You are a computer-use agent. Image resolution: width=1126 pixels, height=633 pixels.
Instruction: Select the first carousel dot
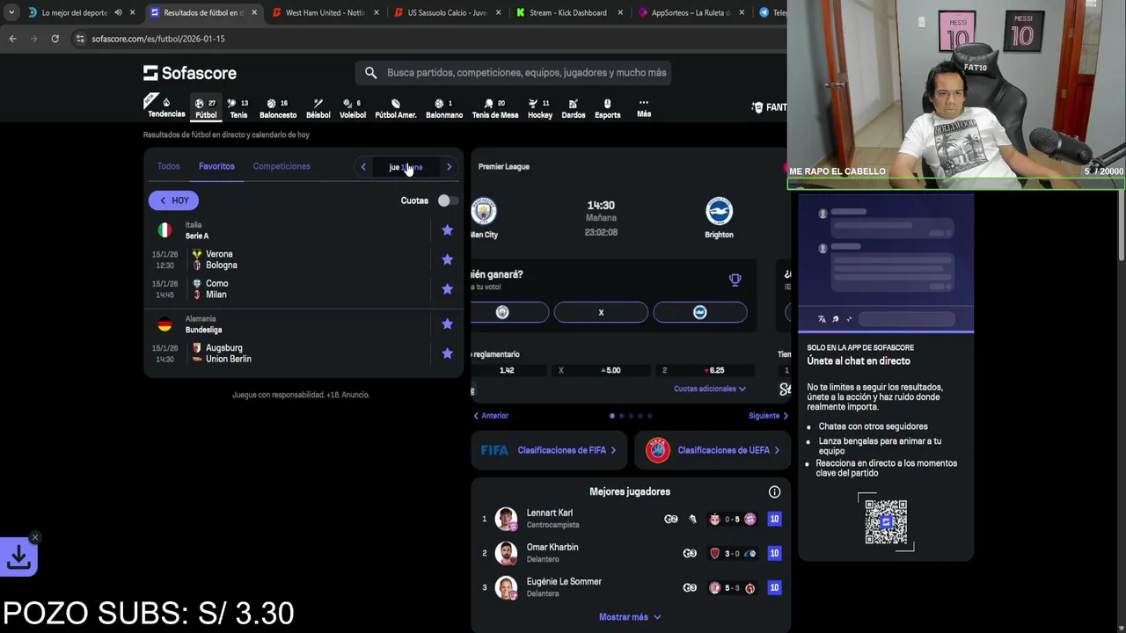click(611, 415)
